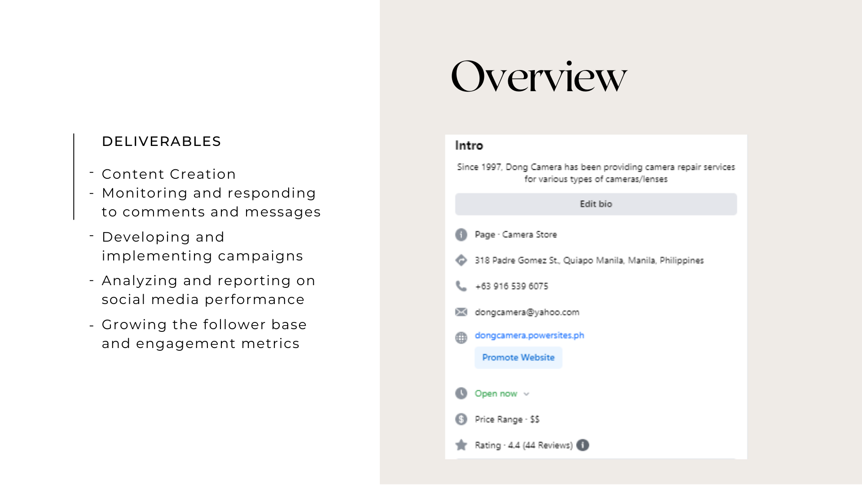This screenshot has width=862, height=485.
Task: Open the dongcamera.powersites.ph link
Action: (x=529, y=335)
